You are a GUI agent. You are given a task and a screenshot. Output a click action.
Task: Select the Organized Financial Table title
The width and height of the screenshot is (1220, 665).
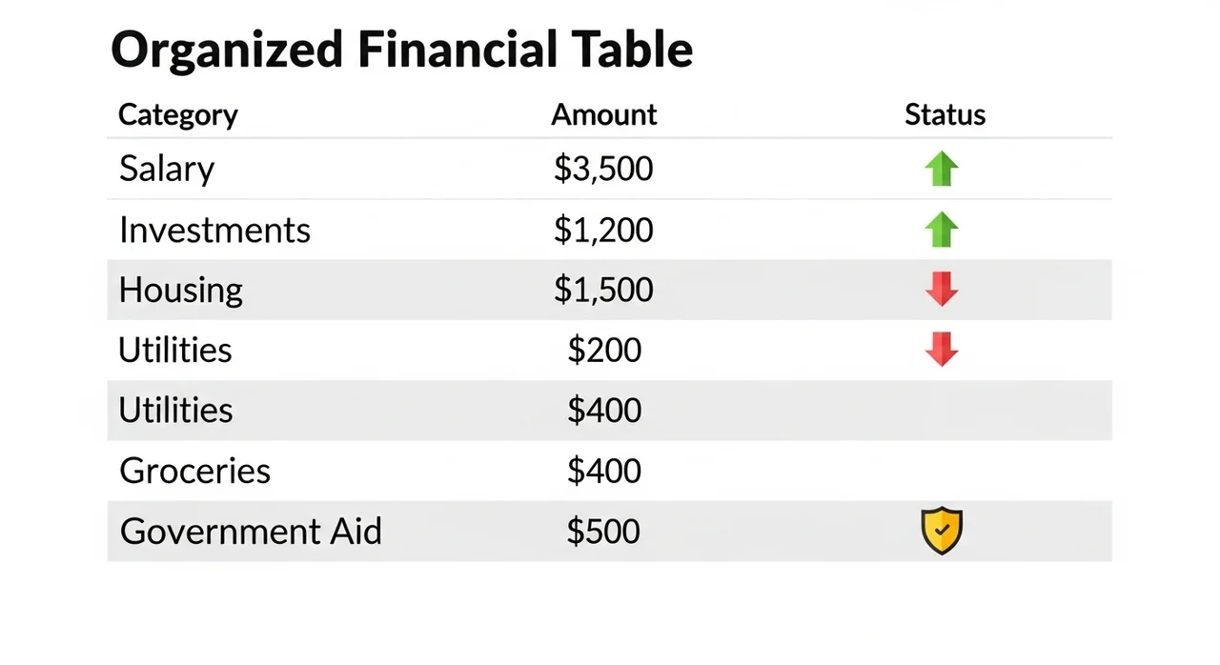[401, 50]
